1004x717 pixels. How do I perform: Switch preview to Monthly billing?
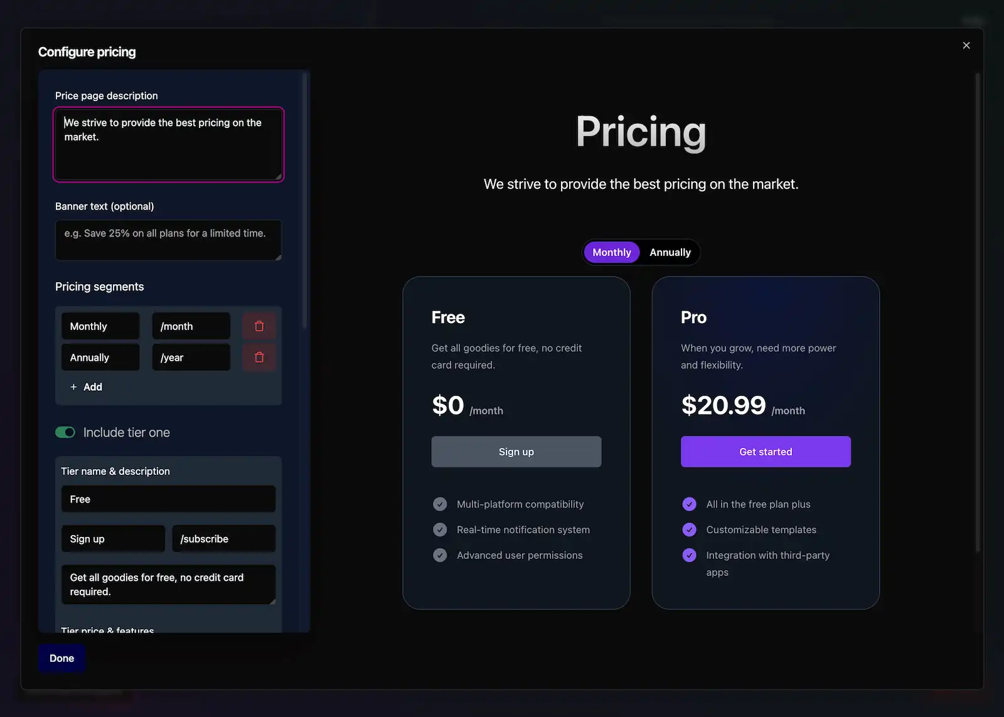[611, 252]
